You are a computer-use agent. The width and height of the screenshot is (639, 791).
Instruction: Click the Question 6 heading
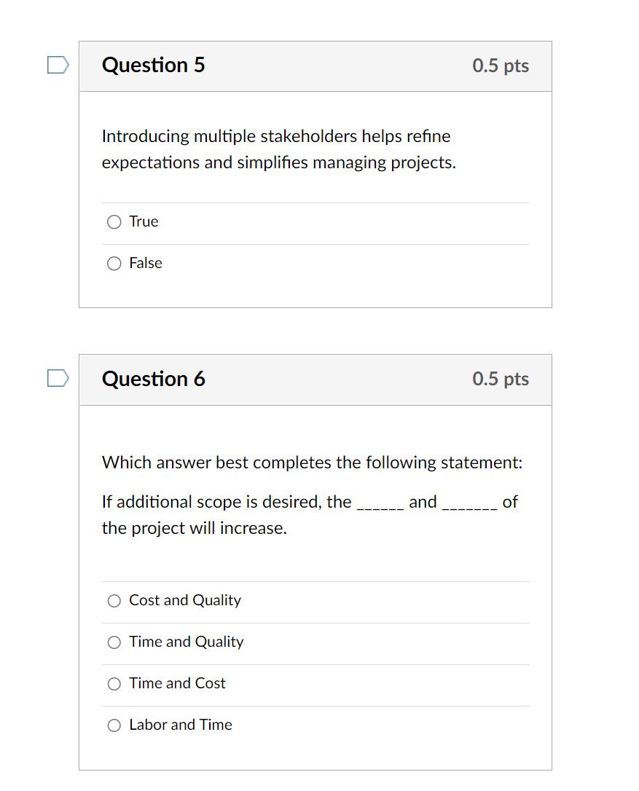[x=154, y=379]
